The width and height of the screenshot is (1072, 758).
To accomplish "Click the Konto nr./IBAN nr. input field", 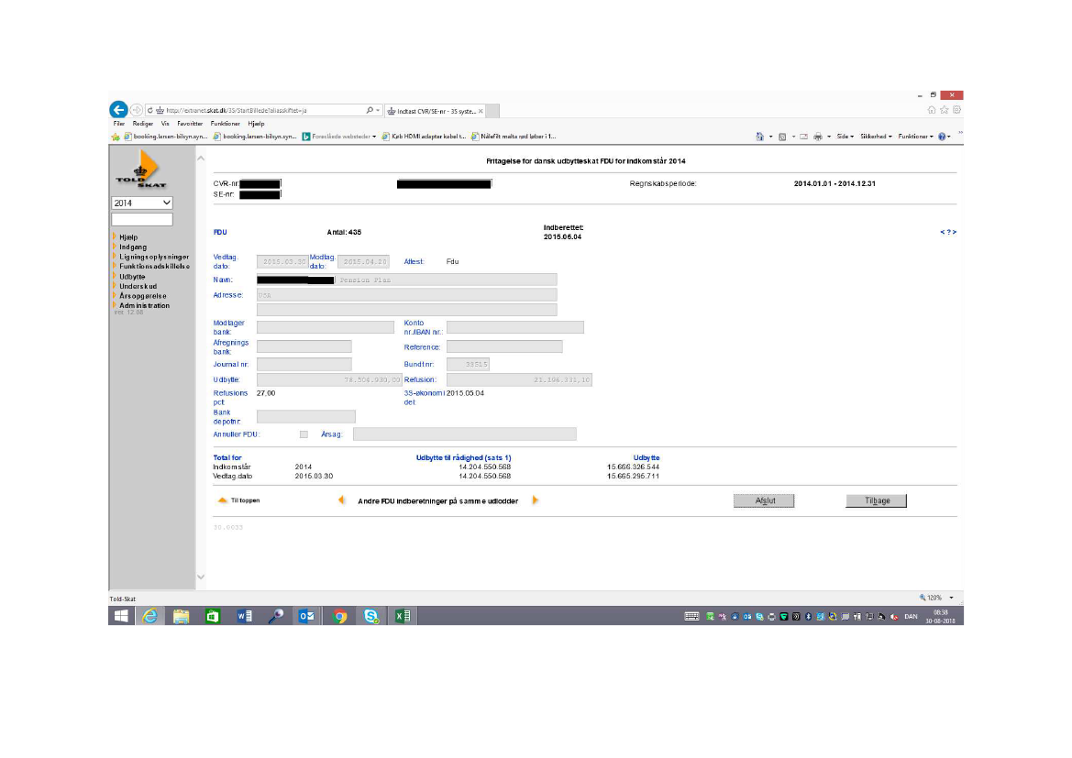I will click(x=514, y=327).
